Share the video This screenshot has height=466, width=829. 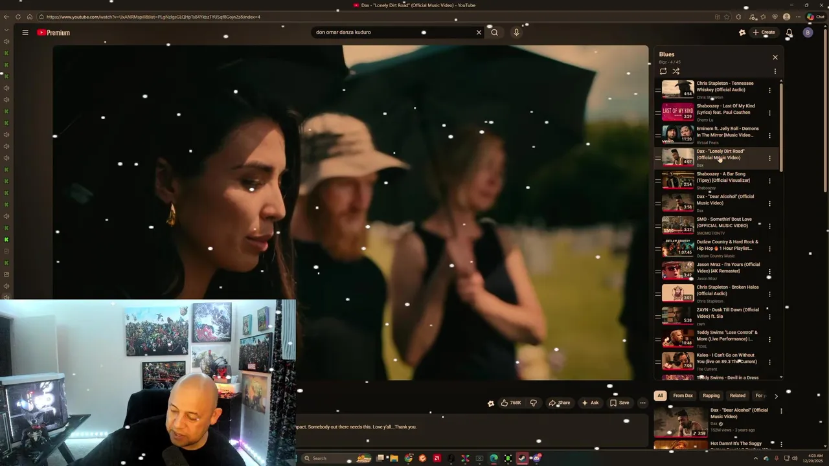pyautogui.click(x=559, y=403)
